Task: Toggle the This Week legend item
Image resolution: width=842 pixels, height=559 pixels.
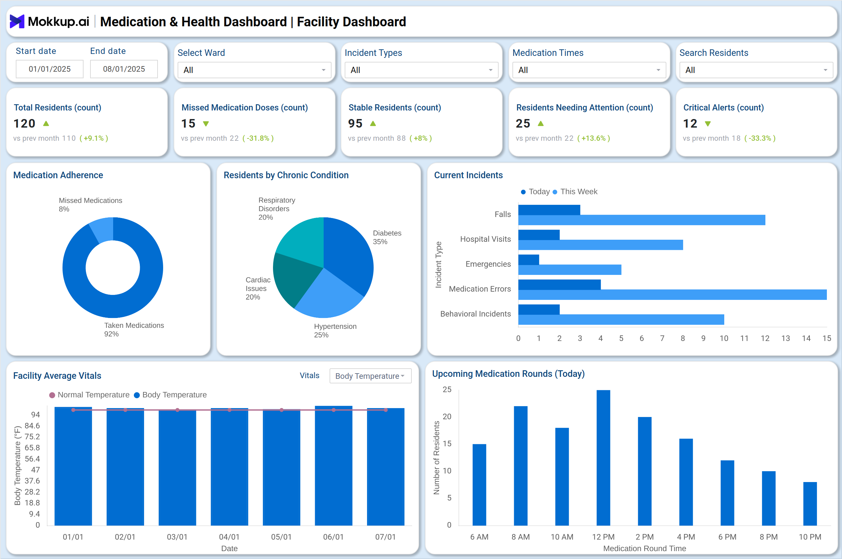Action: (x=575, y=192)
